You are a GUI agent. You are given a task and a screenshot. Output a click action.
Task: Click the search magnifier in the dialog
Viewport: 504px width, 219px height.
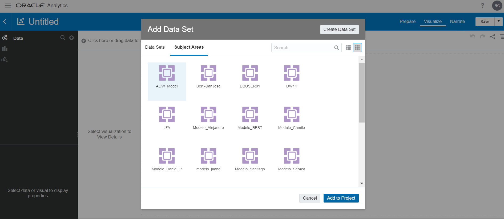pyautogui.click(x=337, y=48)
